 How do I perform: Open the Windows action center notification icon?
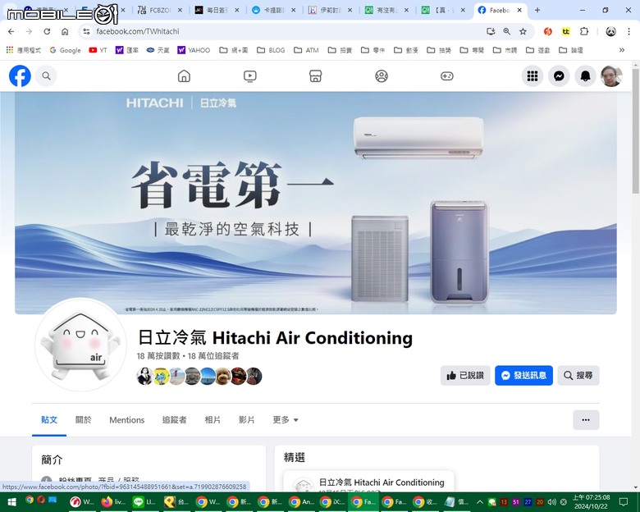(624, 502)
